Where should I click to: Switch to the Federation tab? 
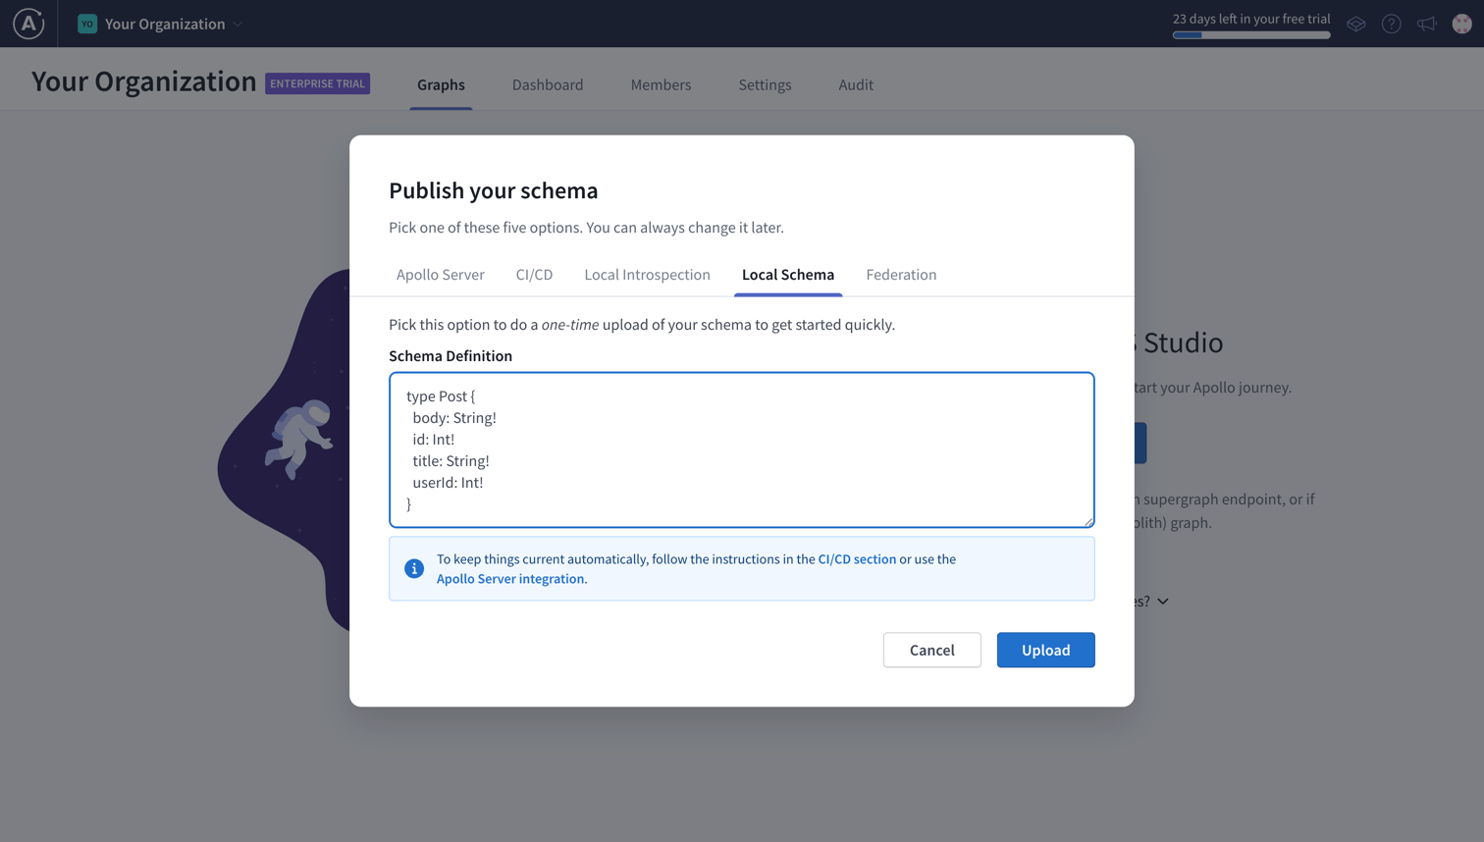click(x=900, y=275)
